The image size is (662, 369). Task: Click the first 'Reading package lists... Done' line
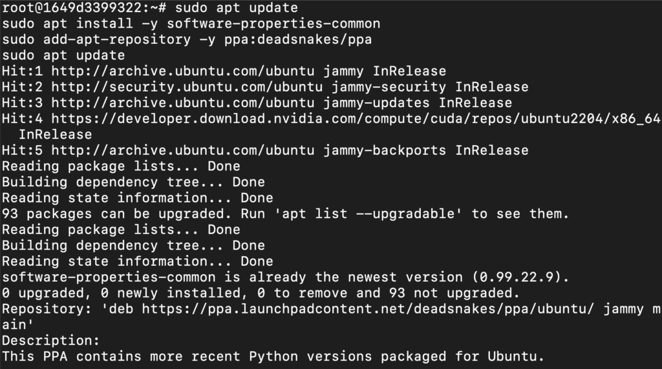tap(121, 166)
